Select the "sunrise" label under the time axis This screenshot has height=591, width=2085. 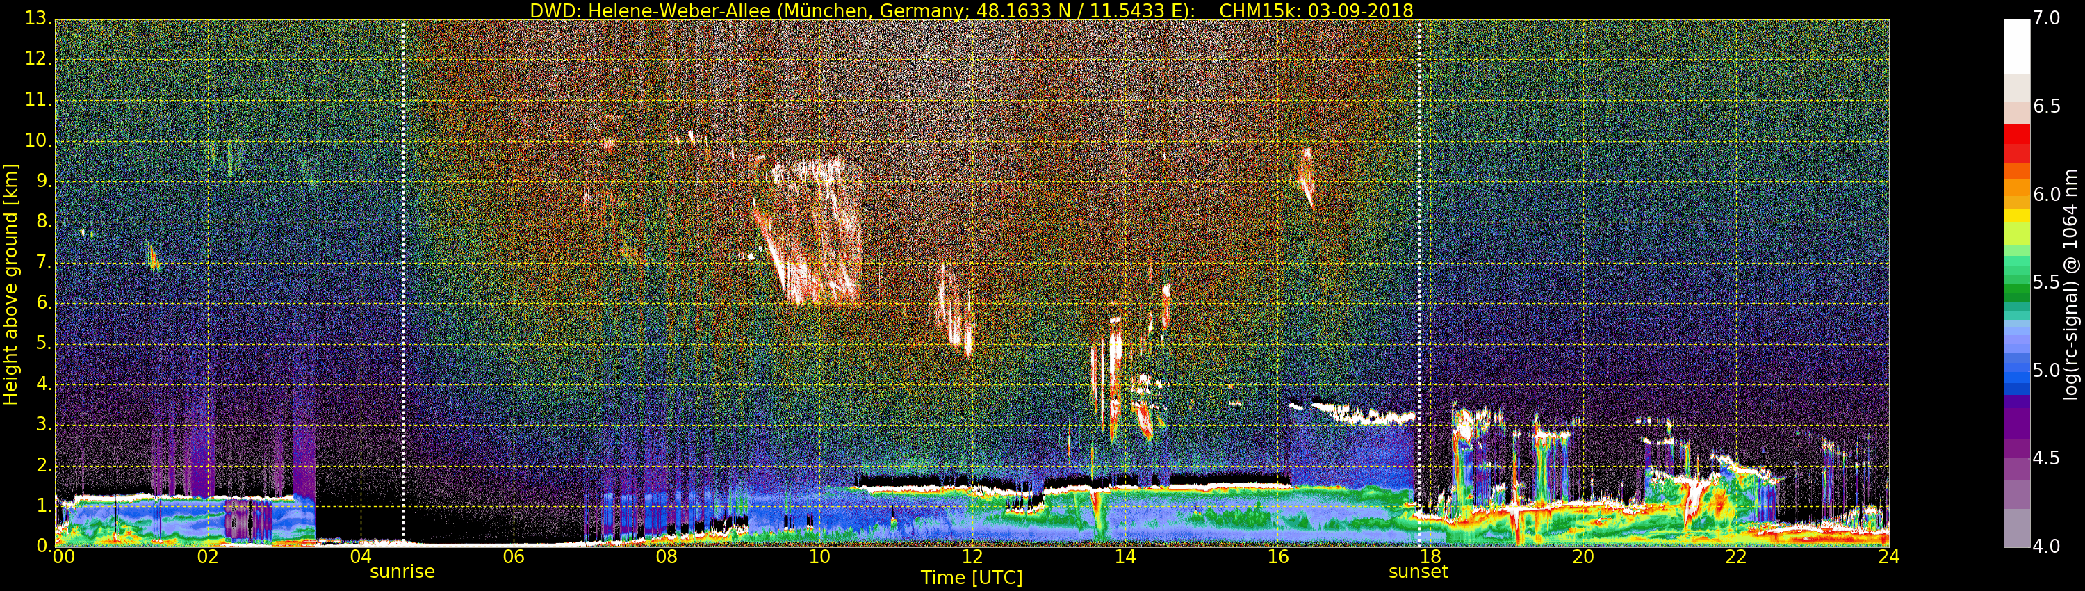(x=402, y=572)
